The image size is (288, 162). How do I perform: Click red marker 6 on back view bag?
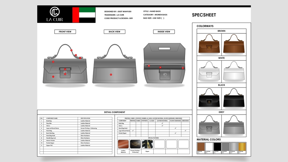[111, 75]
